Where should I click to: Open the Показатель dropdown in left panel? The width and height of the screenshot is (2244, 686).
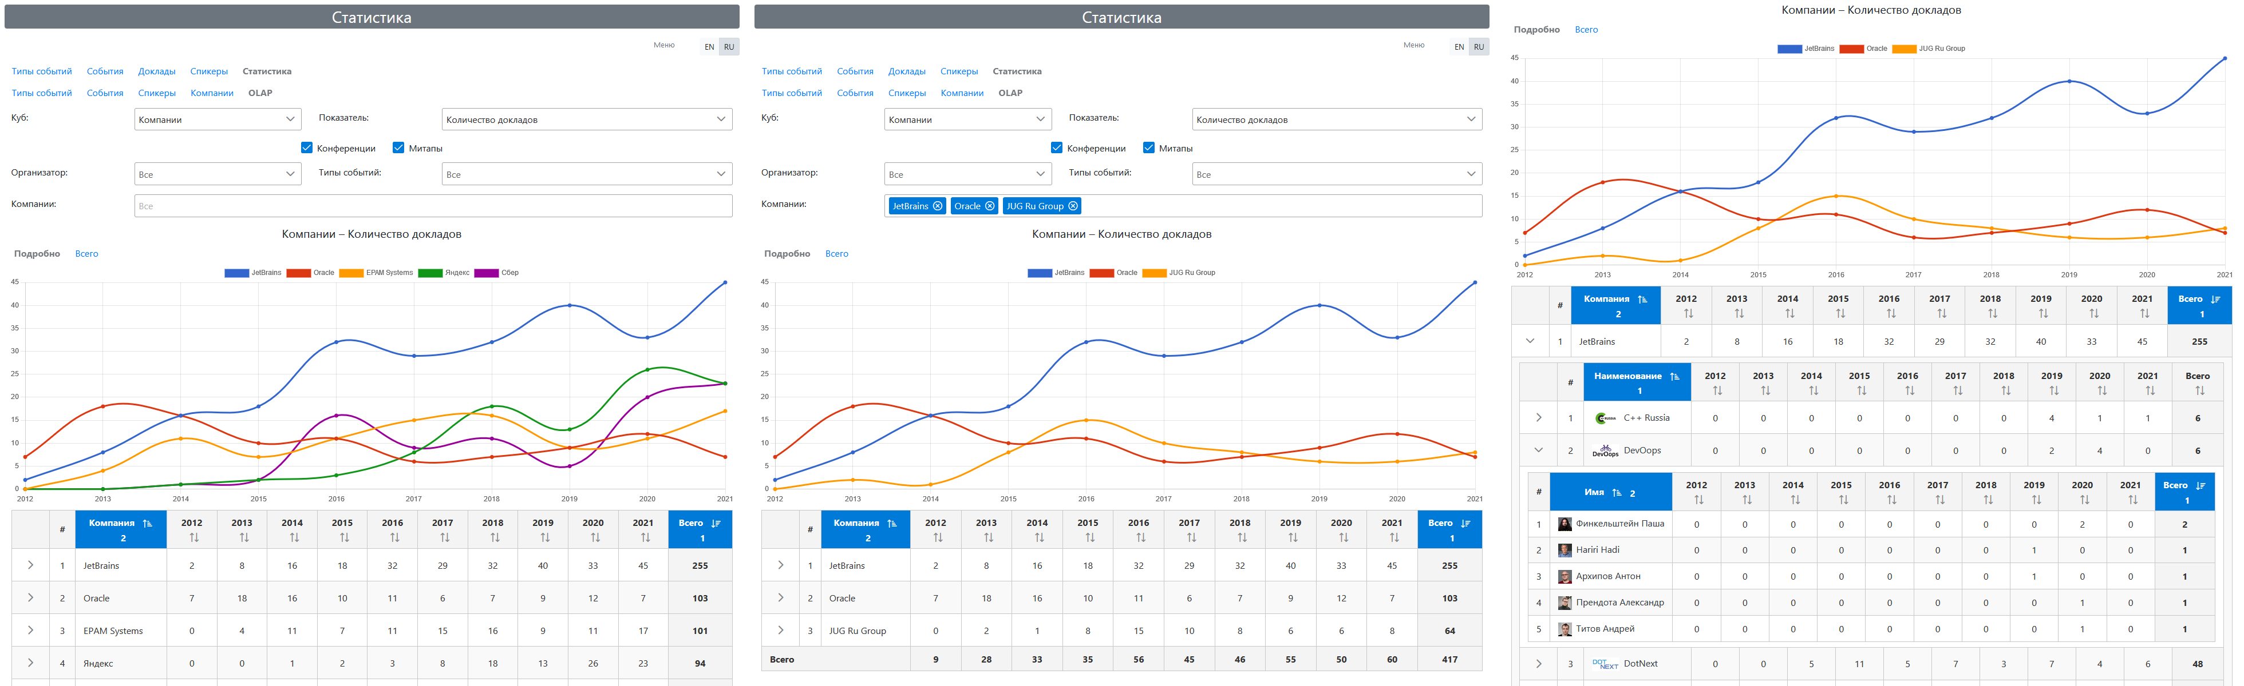pyautogui.click(x=587, y=119)
